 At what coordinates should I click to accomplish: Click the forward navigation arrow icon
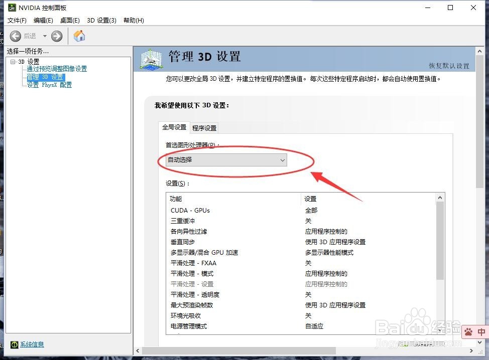pyautogui.click(x=56, y=36)
